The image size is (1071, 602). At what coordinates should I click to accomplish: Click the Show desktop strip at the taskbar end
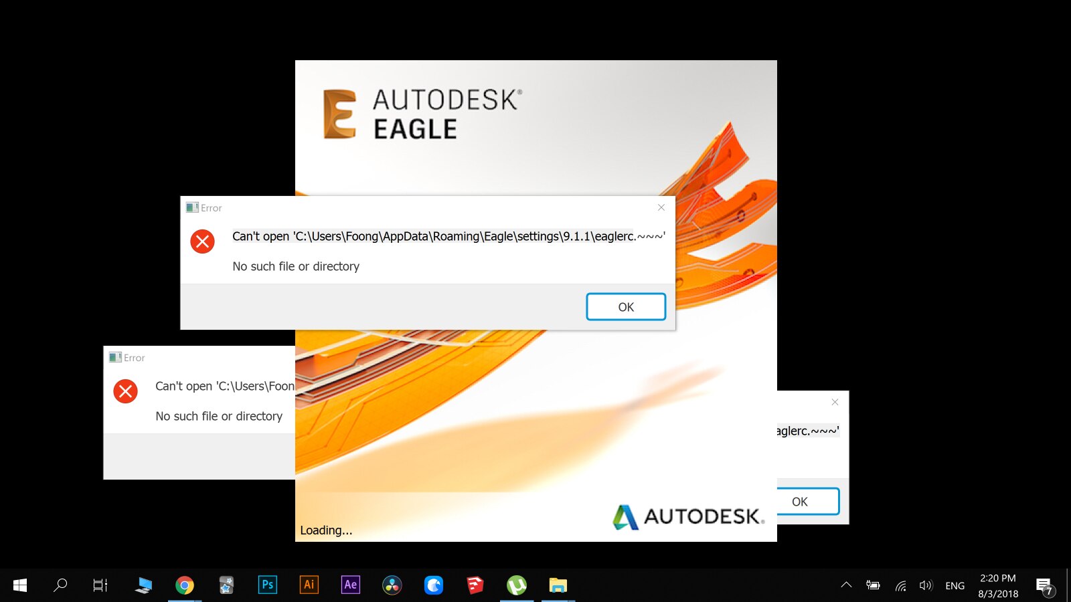point(1068,585)
